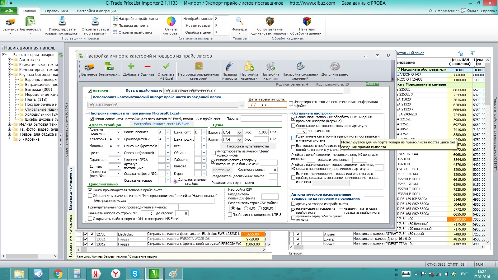Click the red Удалить minus icon

tap(147, 66)
